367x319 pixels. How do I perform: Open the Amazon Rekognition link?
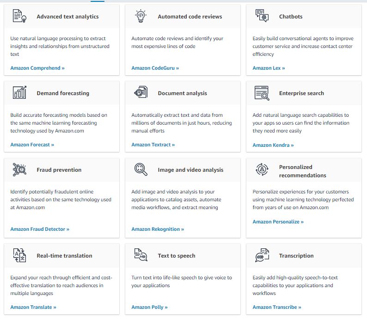[158, 229]
